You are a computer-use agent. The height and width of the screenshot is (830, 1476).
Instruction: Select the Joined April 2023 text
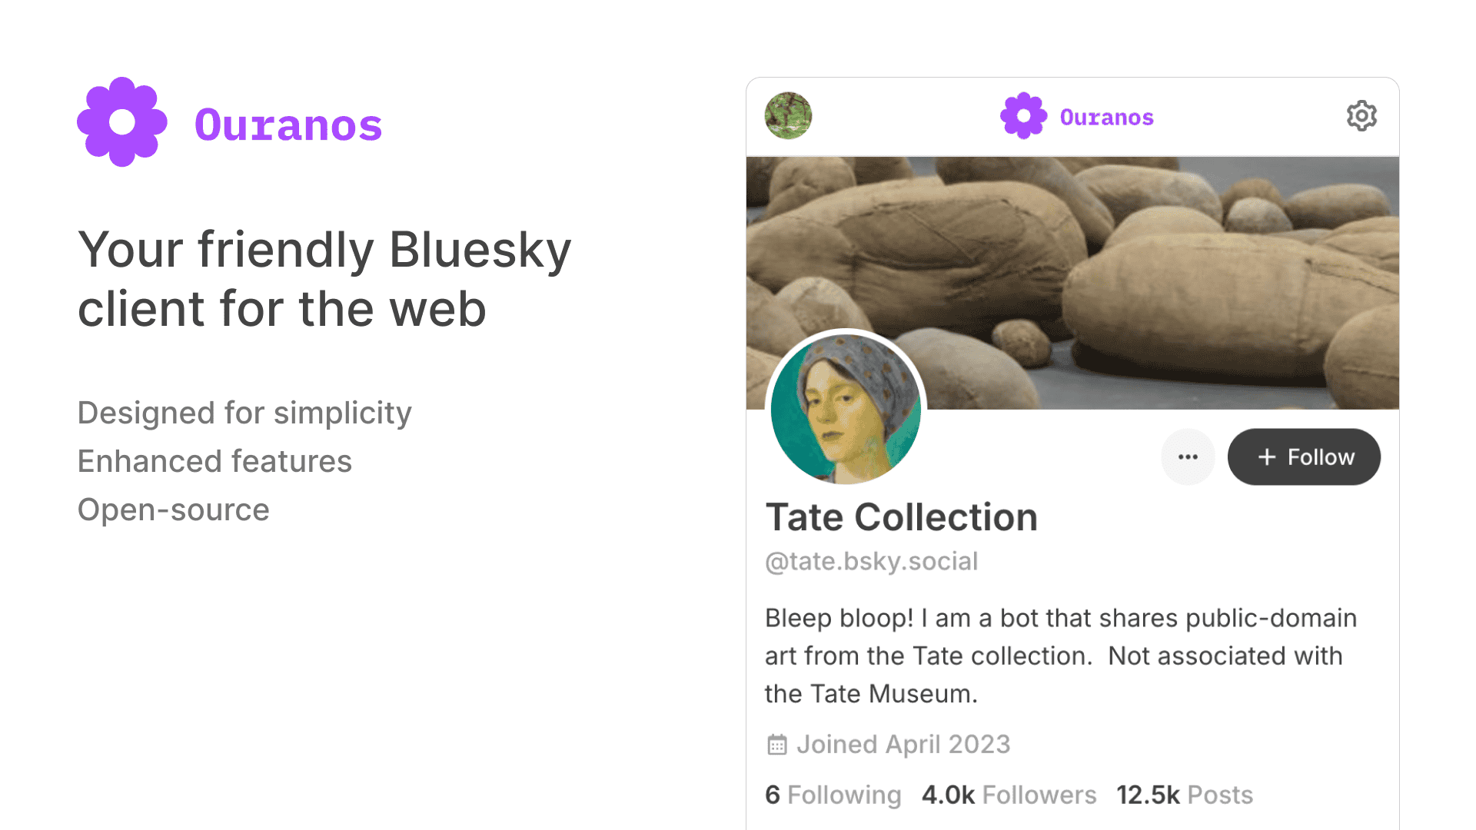903,744
